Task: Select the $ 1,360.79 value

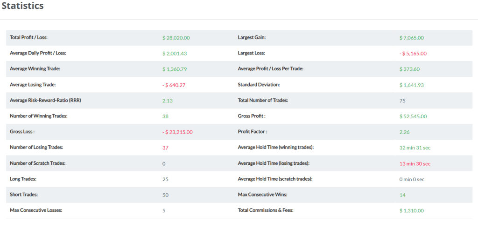Action: point(175,69)
